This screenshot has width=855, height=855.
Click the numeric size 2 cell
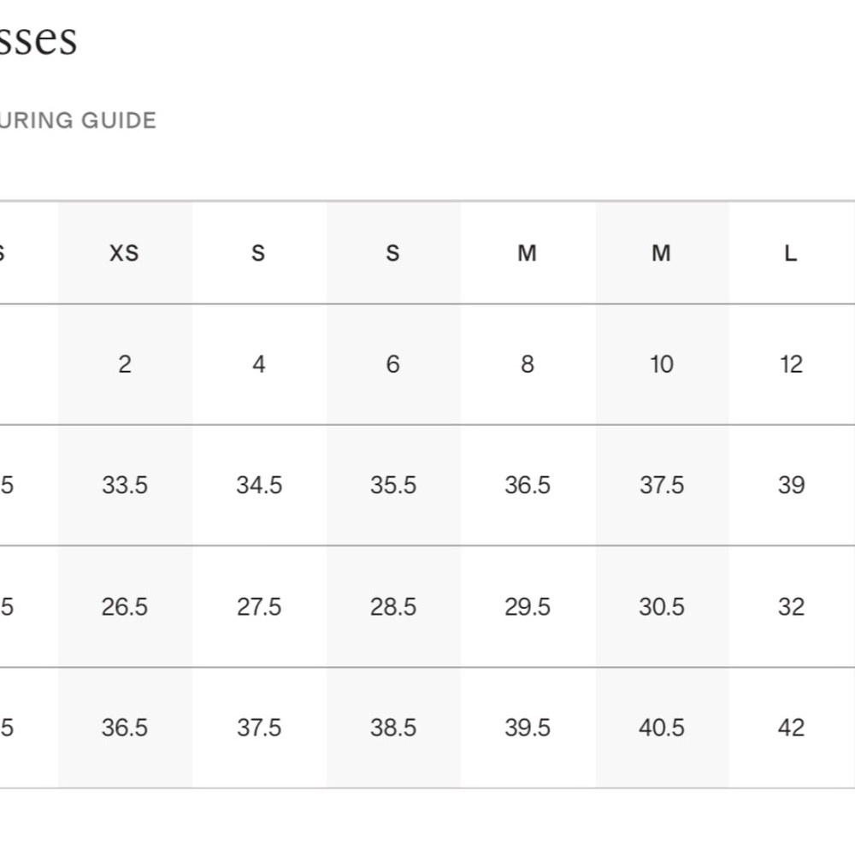click(x=125, y=364)
